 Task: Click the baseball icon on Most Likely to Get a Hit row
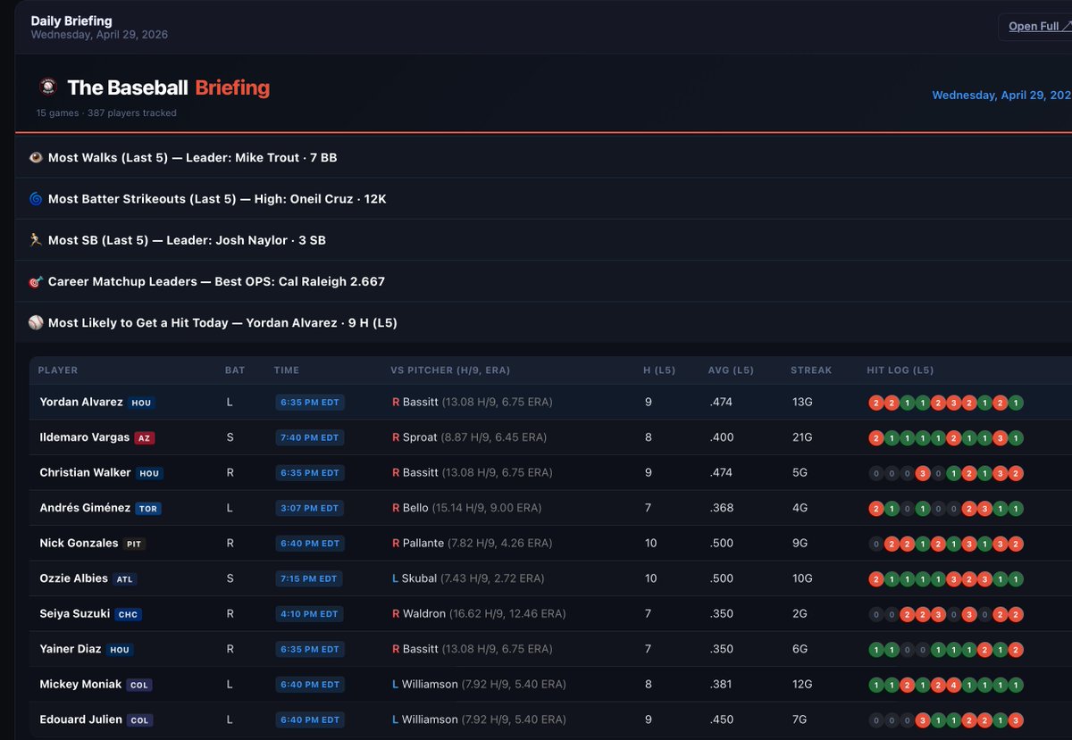click(36, 323)
